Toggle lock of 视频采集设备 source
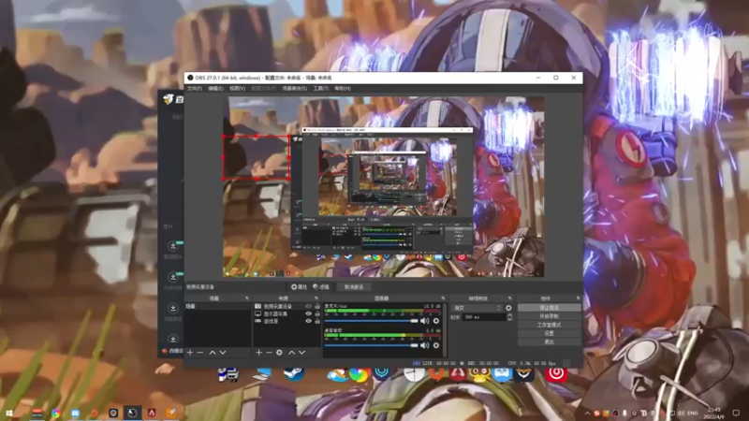 (317, 307)
